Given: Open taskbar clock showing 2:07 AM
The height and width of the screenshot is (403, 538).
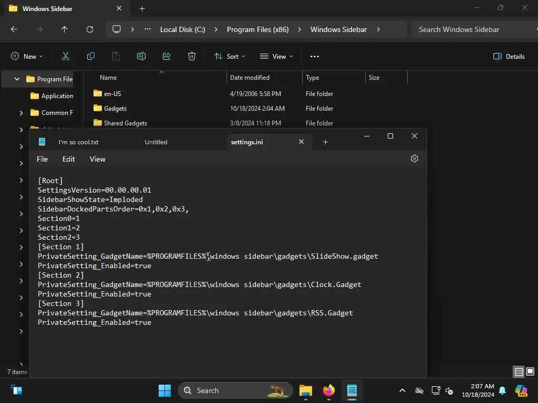Looking at the screenshot, I should coord(478,390).
